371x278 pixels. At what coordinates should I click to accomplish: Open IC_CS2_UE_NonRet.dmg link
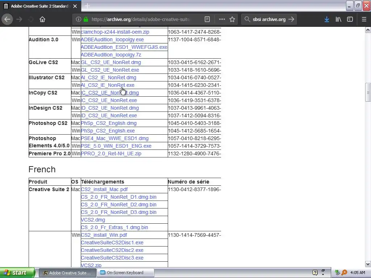(x=110, y=93)
